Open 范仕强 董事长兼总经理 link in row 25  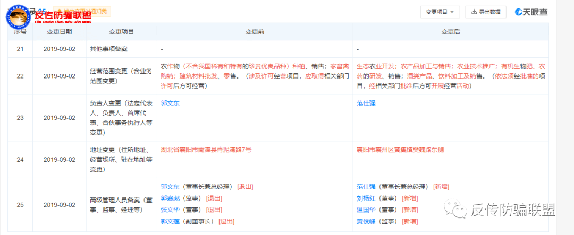pos(366,187)
